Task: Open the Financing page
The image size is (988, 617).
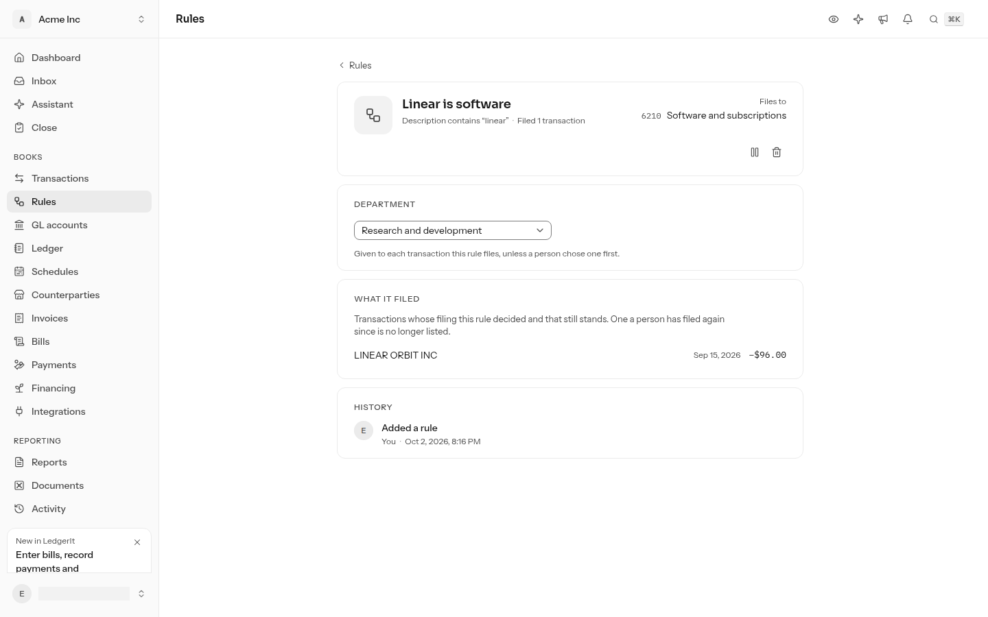Action: pyautogui.click(x=80, y=388)
